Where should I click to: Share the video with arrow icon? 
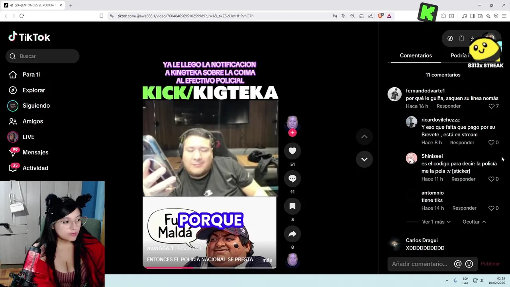[x=292, y=234]
